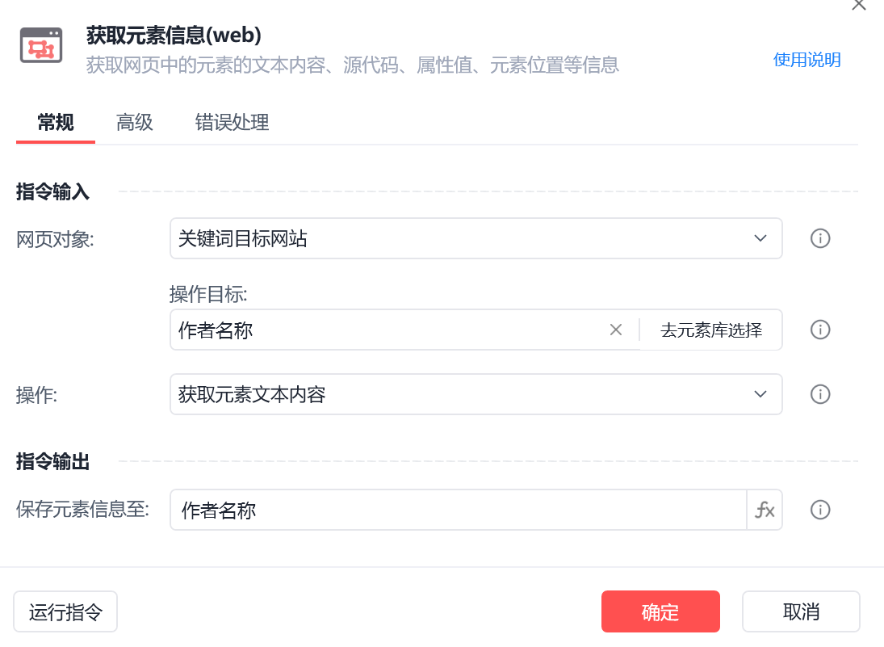Click the info icon beside 操作 dropdown
The image size is (884, 647).
pyautogui.click(x=819, y=394)
